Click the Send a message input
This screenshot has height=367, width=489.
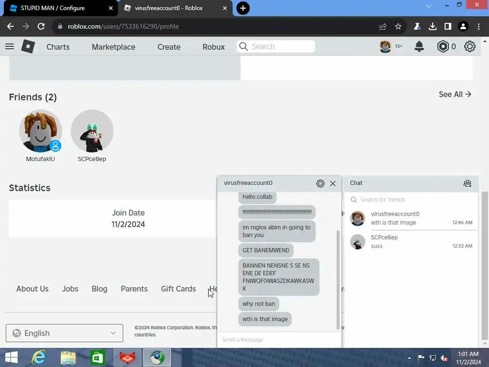[279, 339]
